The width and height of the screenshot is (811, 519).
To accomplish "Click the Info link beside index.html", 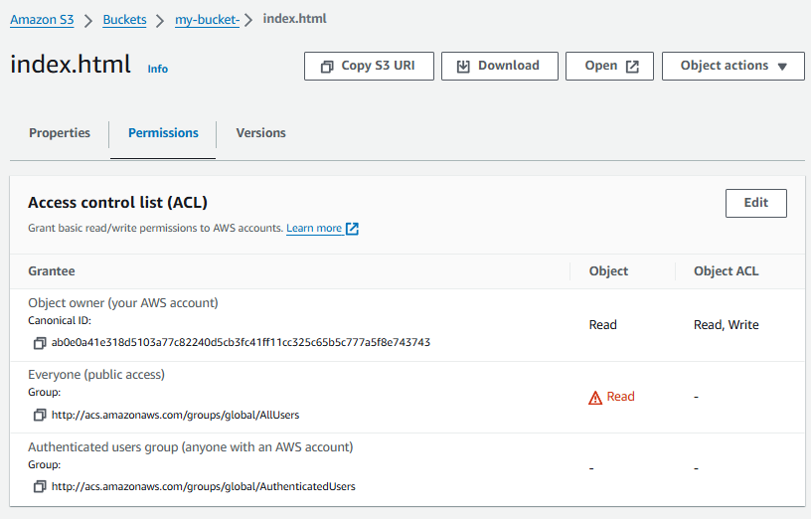I will tap(158, 69).
